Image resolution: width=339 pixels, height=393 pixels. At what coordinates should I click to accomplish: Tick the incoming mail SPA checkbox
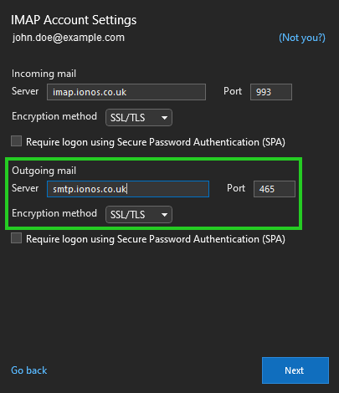click(16, 141)
